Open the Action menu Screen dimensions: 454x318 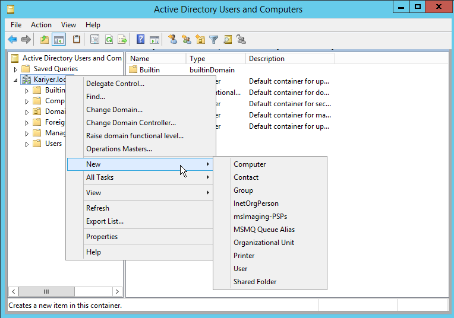click(41, 25)
